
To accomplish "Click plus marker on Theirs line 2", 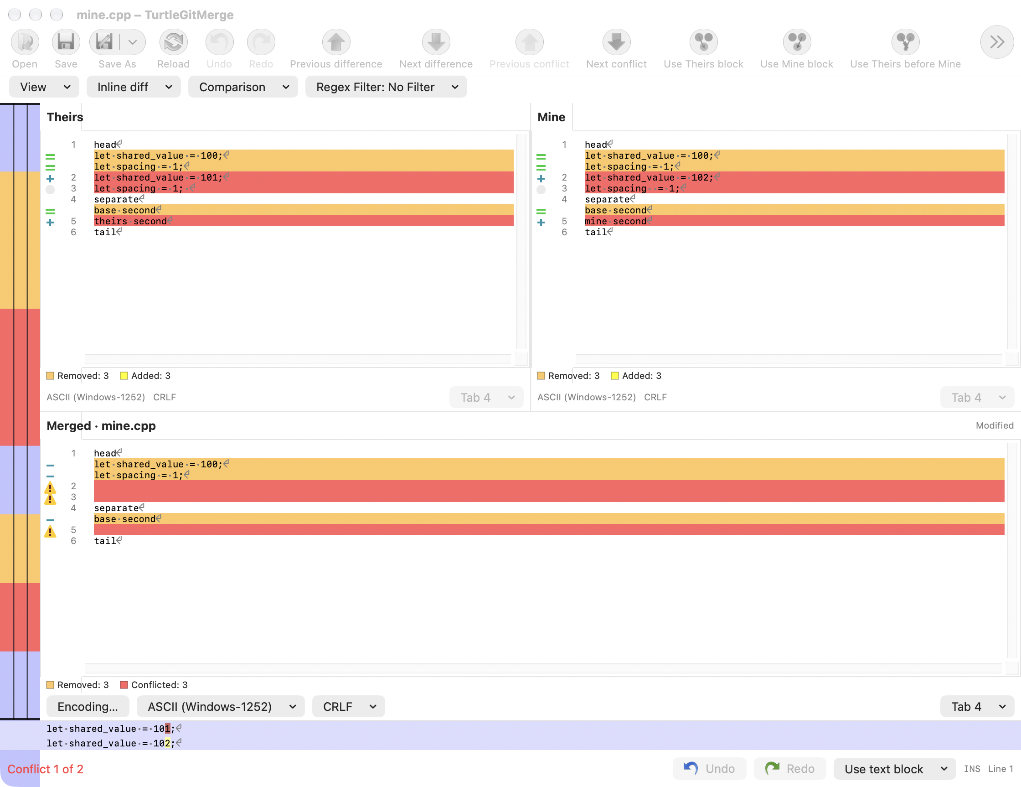I will 50,179.
